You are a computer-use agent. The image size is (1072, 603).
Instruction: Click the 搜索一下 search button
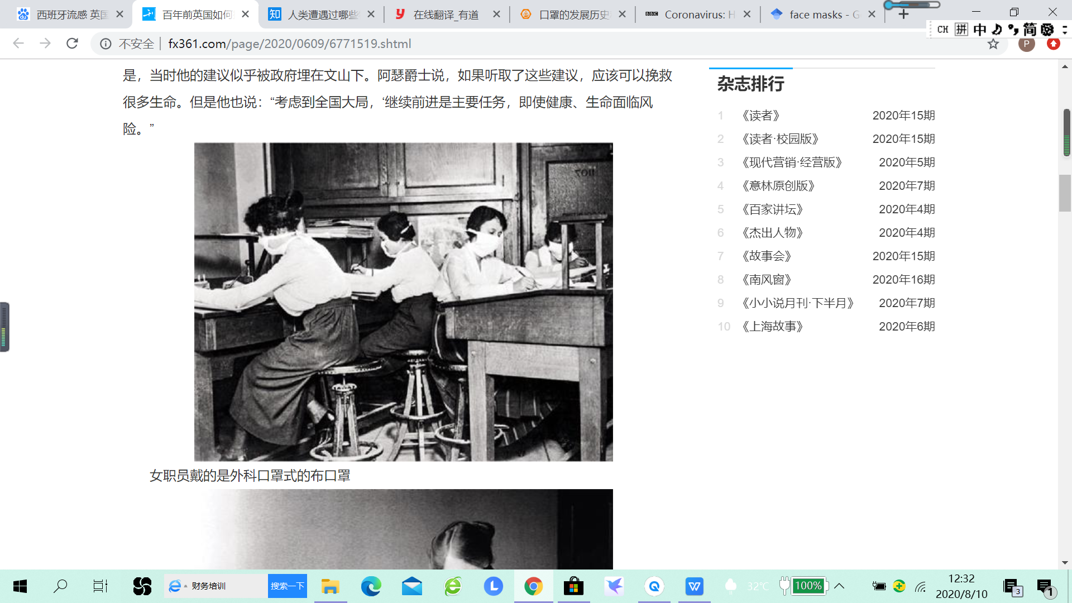coord(287,586)
